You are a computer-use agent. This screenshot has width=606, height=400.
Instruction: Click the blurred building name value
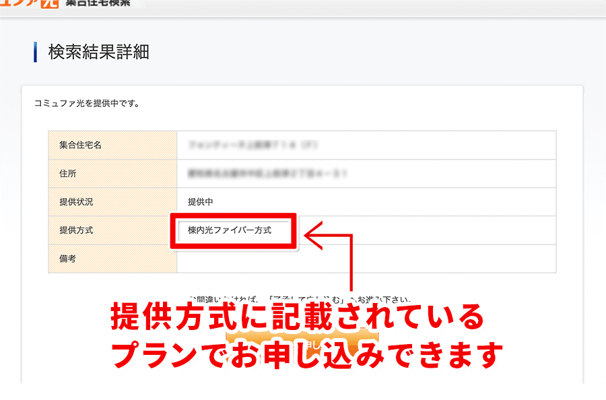(252, 145)
